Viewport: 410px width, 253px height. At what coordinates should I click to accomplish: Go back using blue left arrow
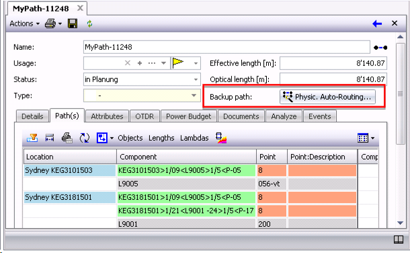point(377,24)
